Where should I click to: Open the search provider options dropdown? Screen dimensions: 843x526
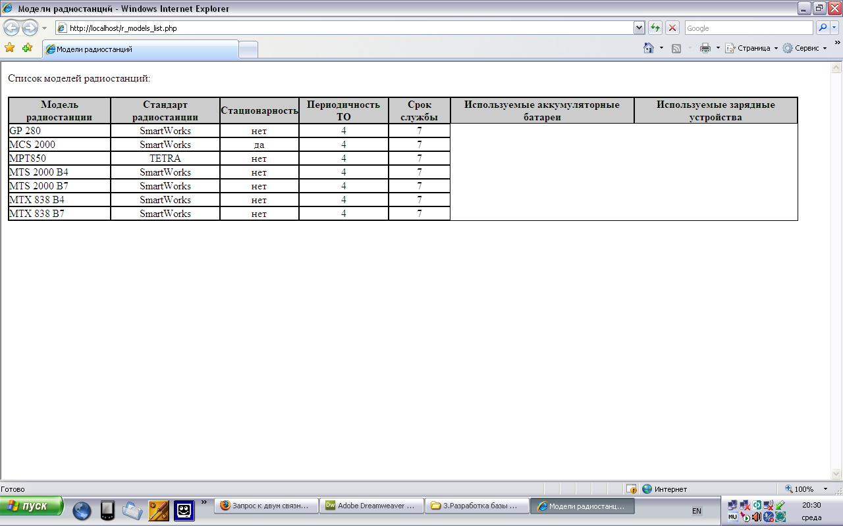point(834,28)
